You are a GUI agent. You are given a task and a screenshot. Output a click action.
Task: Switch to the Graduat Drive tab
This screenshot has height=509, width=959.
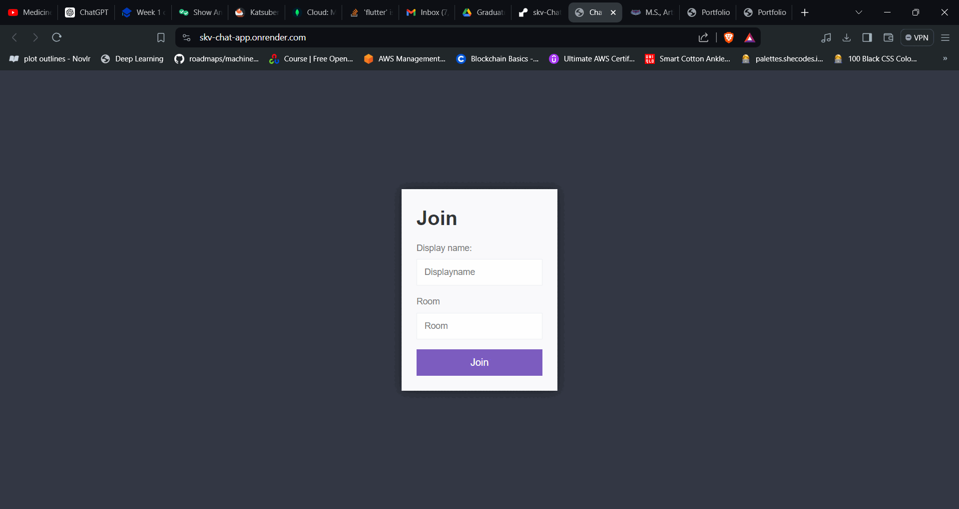point(483,12)
